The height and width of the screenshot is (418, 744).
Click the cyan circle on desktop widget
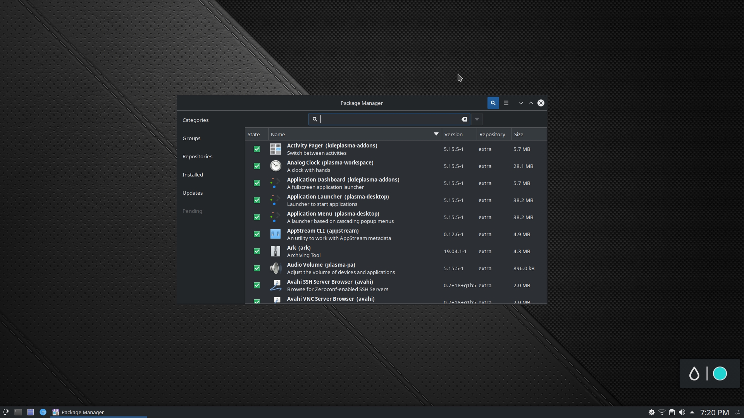pyautogui.click(x=720, y=373)
